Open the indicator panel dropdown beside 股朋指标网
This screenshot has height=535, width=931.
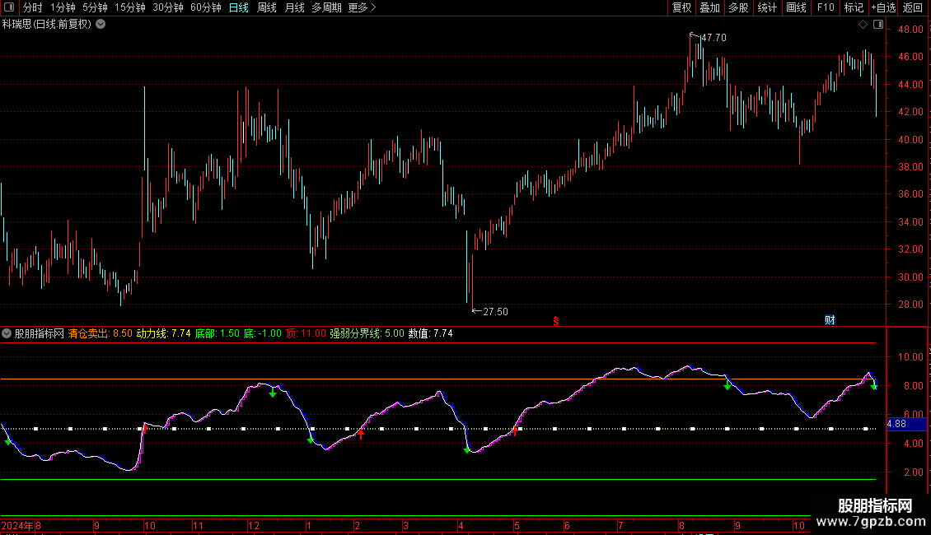7,333
